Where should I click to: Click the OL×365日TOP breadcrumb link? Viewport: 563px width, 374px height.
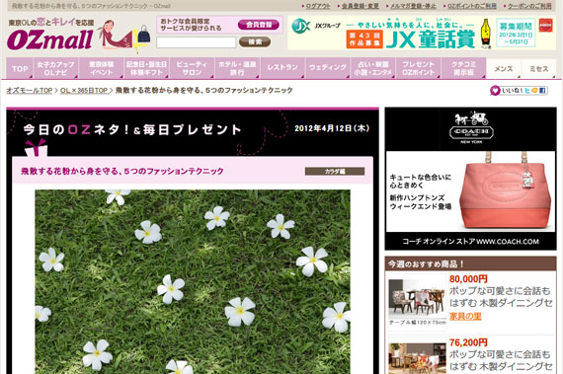tap(84, 91)
